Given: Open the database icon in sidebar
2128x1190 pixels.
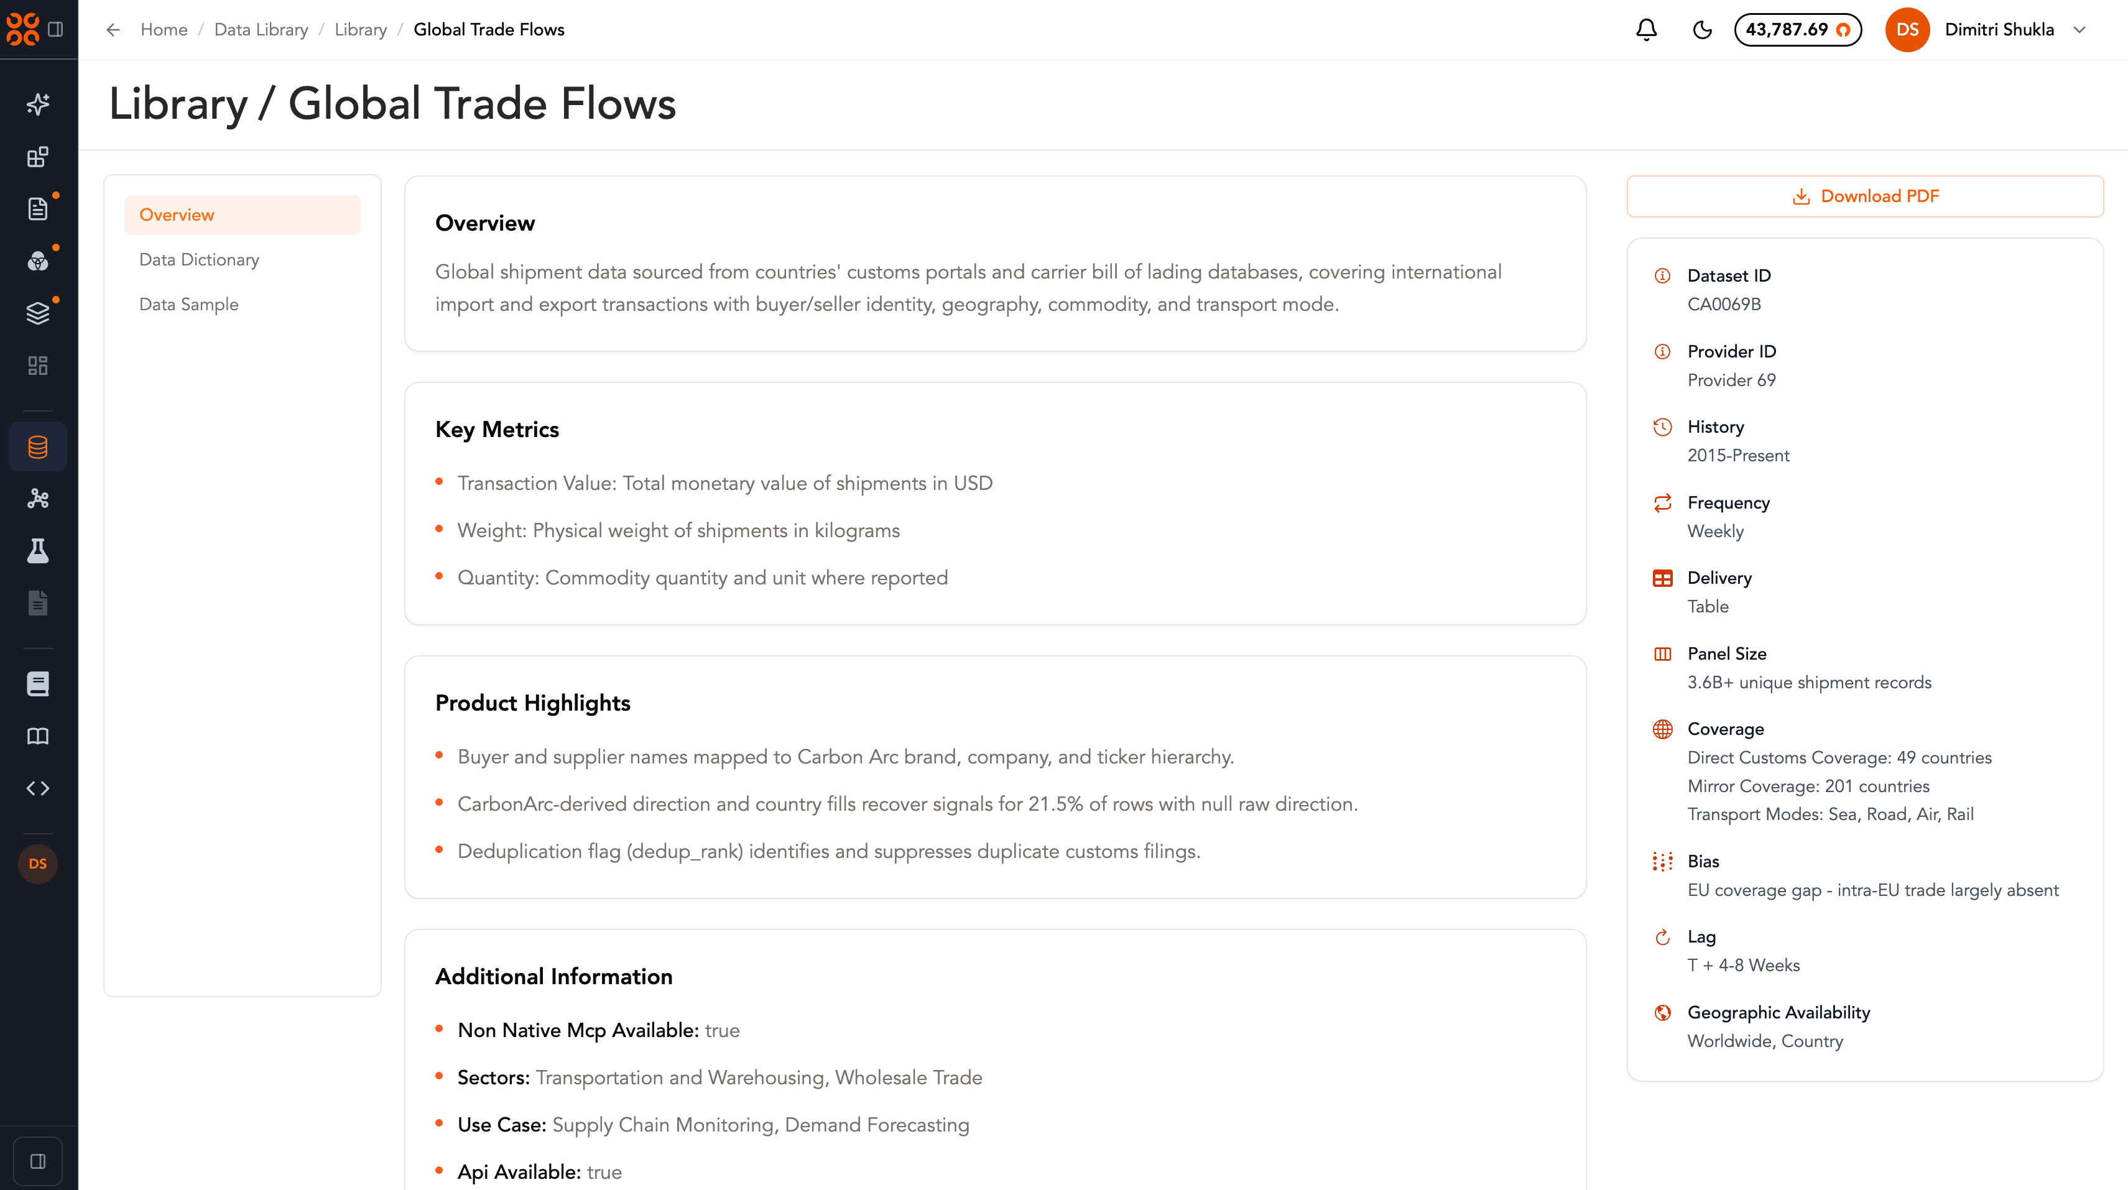Looking at the screenshot, I should coord(38,447).
